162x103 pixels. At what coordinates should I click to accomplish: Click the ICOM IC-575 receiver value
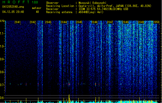click(x=103, y=9)
